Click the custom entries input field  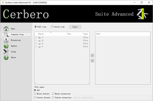112,98
